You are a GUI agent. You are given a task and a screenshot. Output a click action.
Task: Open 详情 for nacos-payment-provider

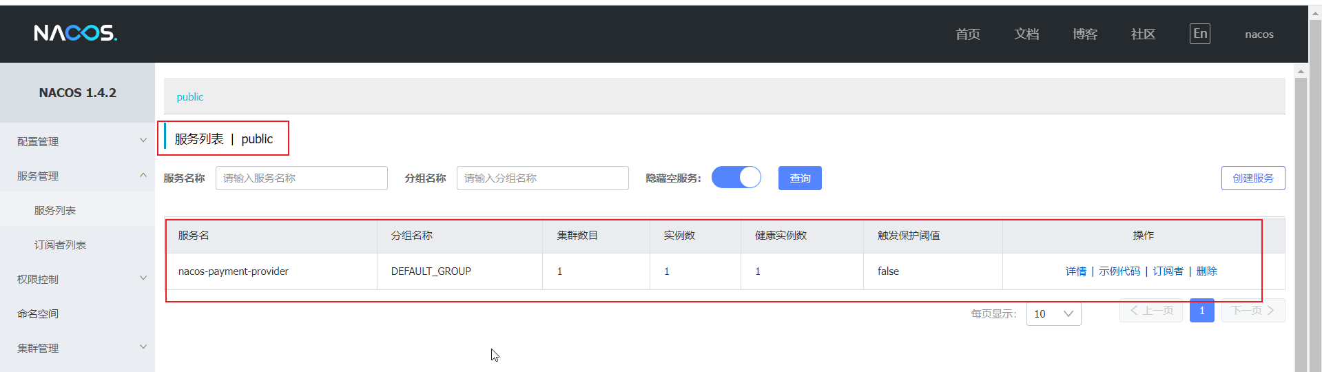[1075, 271]
